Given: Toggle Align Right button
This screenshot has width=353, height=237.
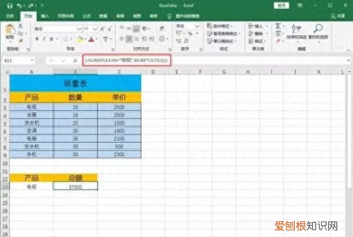Looking at the screenshot, I should [136, 39].
